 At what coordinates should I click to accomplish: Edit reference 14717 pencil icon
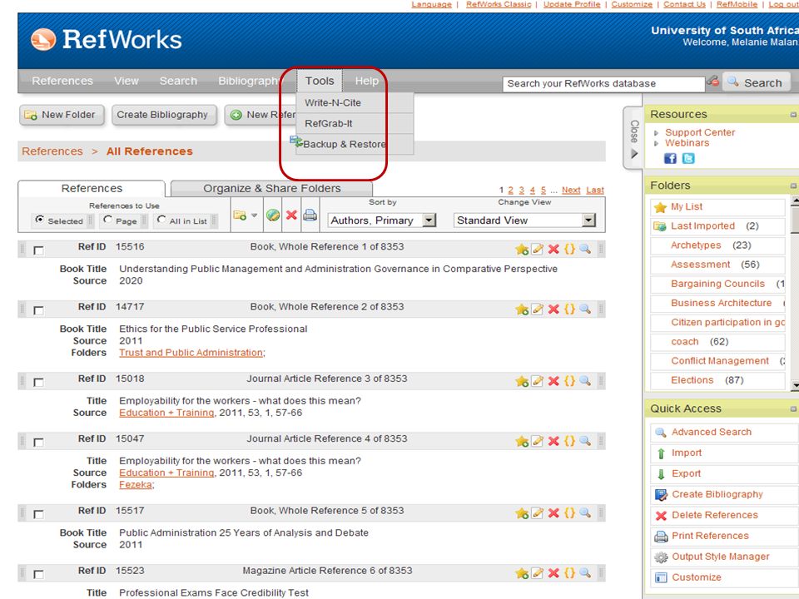[x=538, y=309]
